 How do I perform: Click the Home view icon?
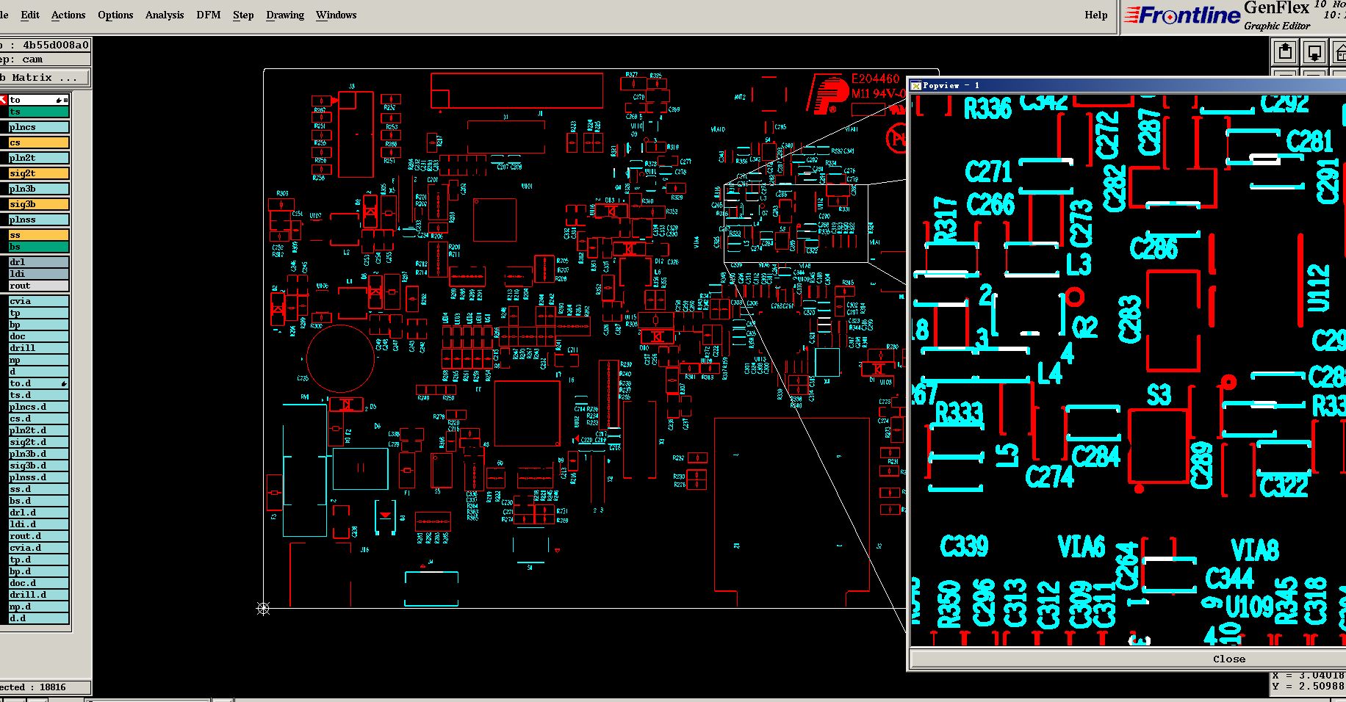1339,52
